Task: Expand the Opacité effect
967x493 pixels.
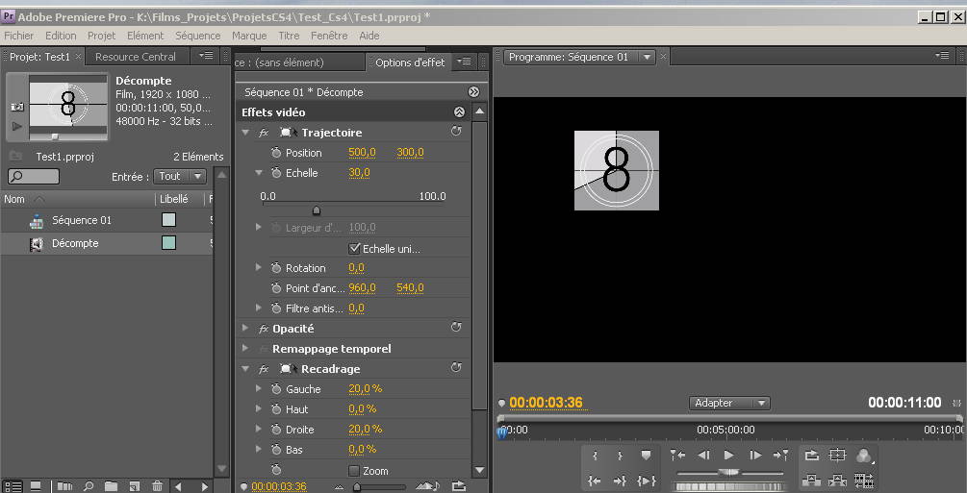Action: (x=246, y=329)
